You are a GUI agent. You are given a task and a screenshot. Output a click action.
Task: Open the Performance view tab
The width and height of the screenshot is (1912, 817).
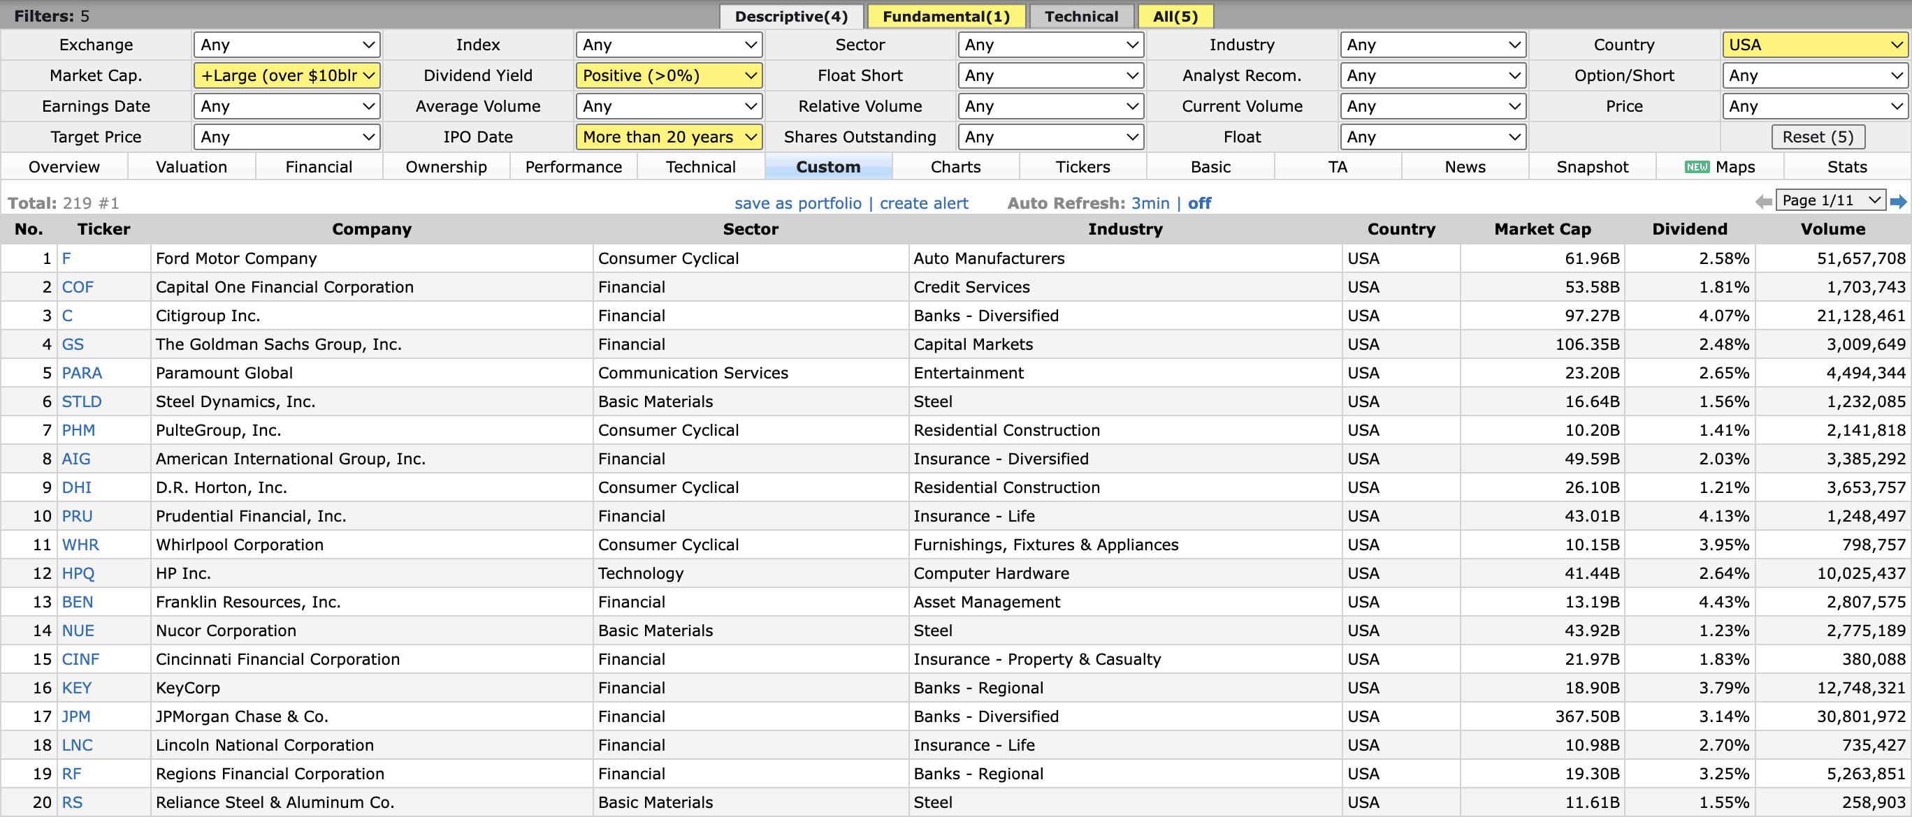coord(574,167)
